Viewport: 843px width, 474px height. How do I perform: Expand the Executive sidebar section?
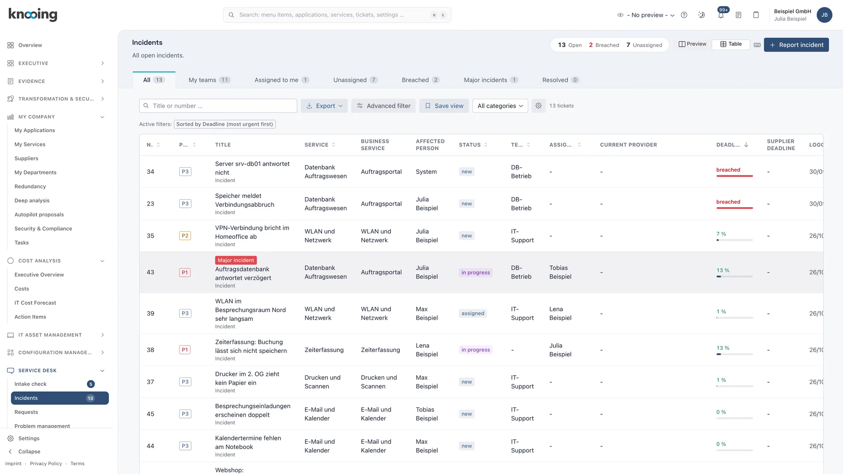coord(56,63)
